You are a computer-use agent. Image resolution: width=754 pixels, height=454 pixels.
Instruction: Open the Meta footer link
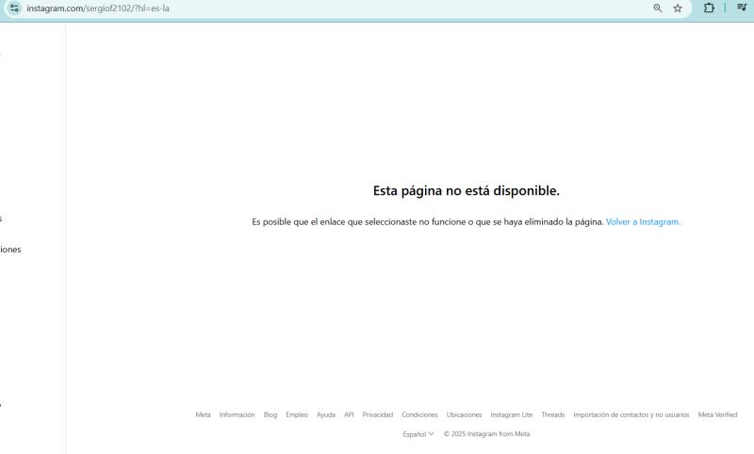point(203,414)
